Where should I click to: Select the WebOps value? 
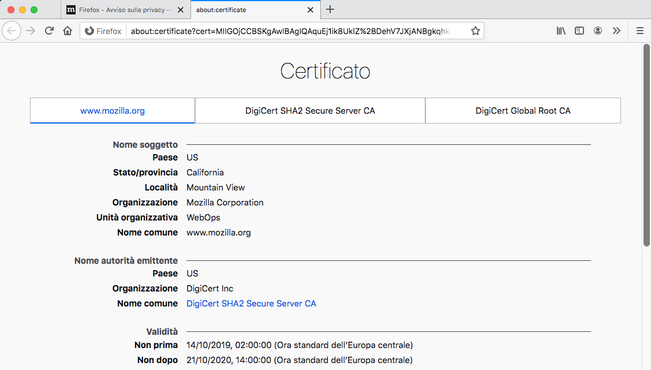[203, 218]
